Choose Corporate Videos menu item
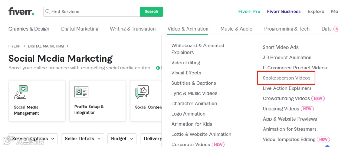338x147 pixels. coord(191,145)
